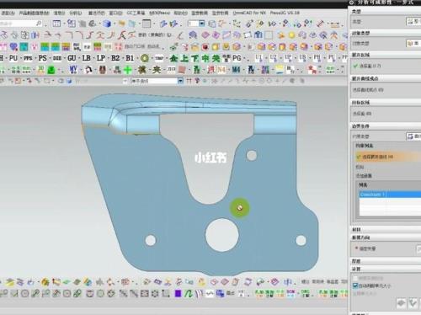The width and height of the screenshot is (421, 315).
Task: Toggle the checked checkbox in the calculation section
Action: [355, 286]
